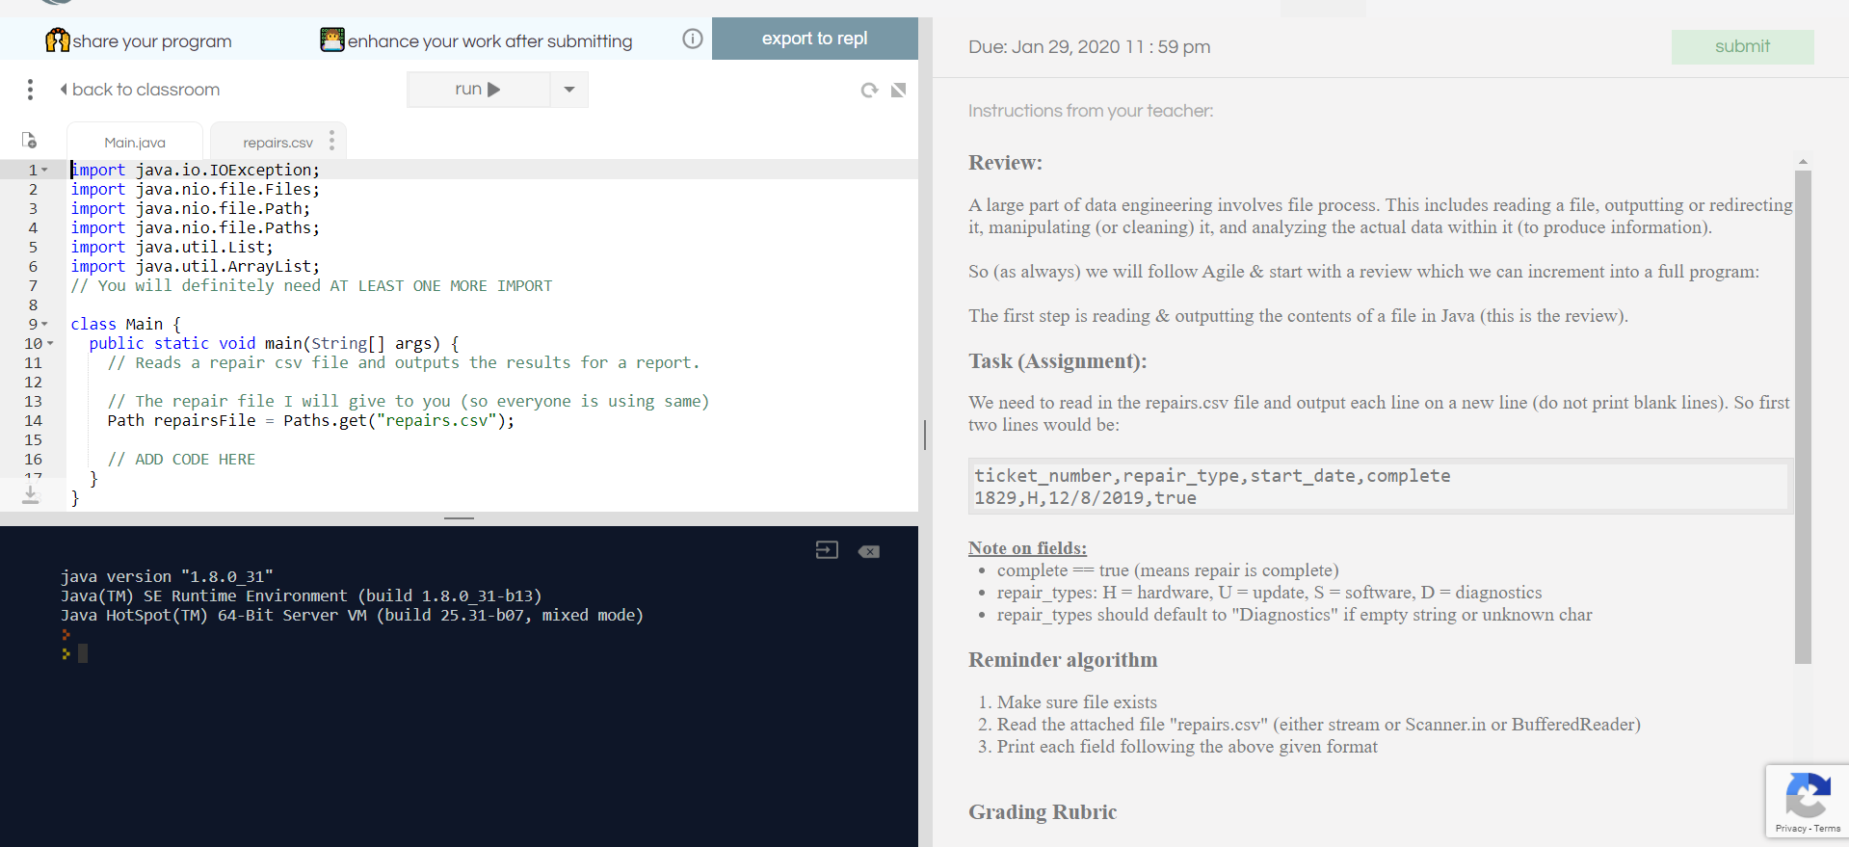1849x847 pixels.
Task: Click export to repl button
Action: 815,39
